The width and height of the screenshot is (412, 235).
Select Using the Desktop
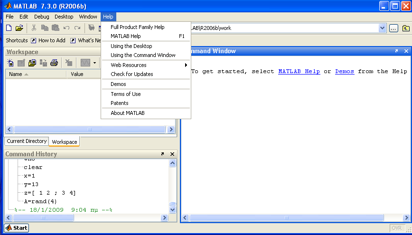pos(145,46)
